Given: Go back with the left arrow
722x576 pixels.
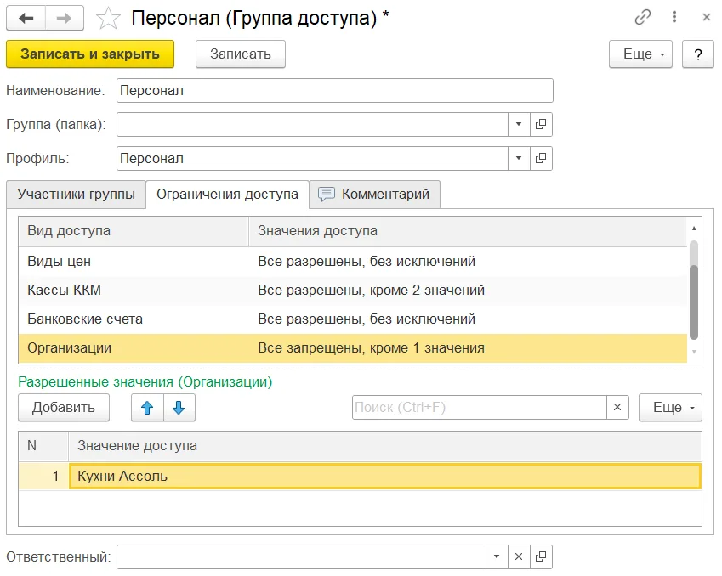Looking at the screenshot, I should [x=26, y=19].
